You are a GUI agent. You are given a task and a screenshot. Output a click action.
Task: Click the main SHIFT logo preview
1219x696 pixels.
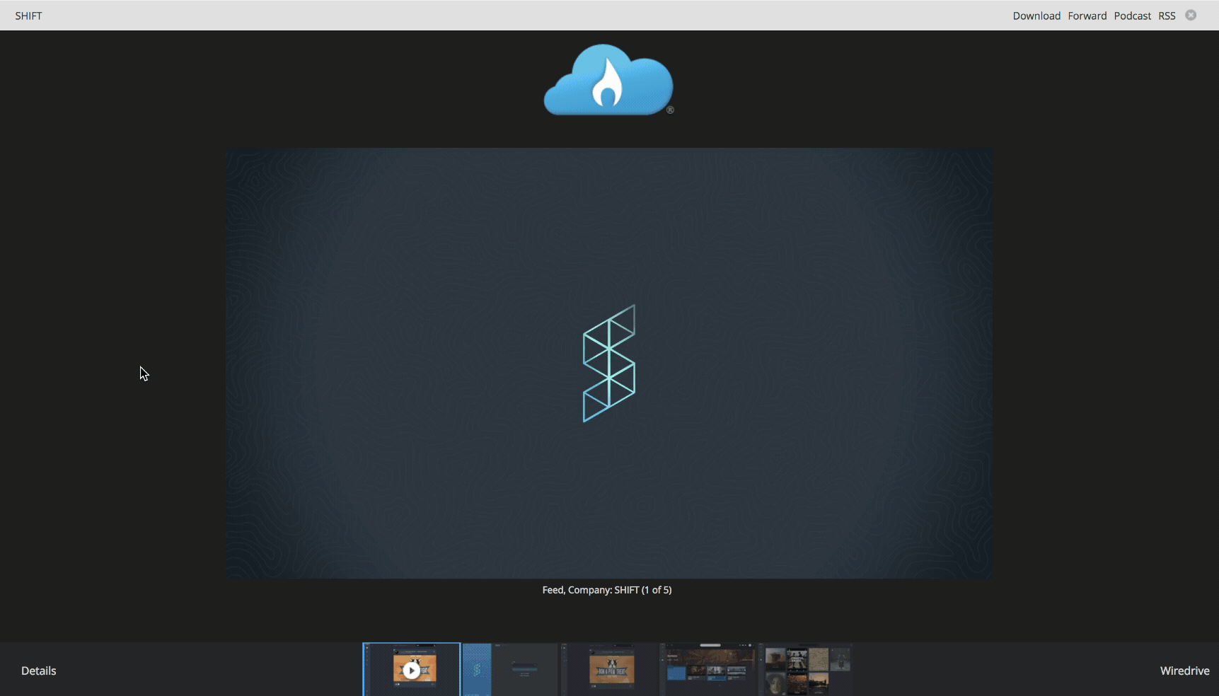point(609,363)
